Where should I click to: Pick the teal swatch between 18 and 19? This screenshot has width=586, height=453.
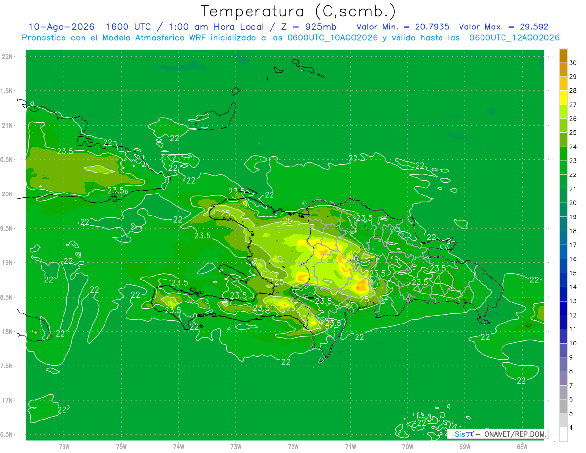coord(563,224)
